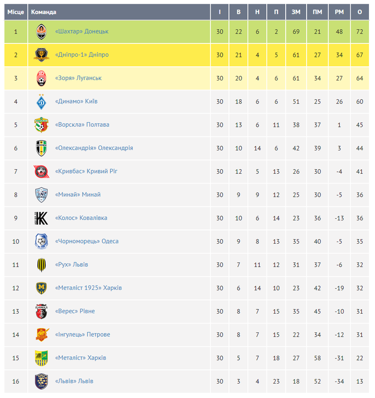This screenshot has width=375, height=398.
Task: Click the Kolos Kovalivka club logo
Action: coord(41,218)
